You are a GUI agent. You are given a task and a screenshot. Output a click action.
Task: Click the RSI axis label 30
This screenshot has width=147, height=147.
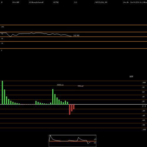point(2,43)
